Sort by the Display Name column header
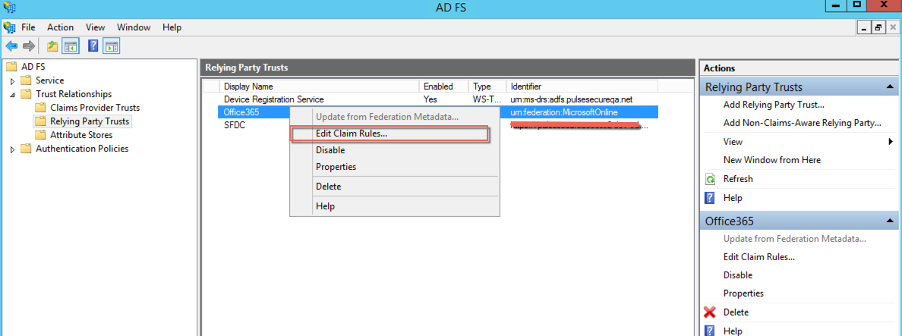Viewport: 902px width, 336px height. tap(319, 86)
